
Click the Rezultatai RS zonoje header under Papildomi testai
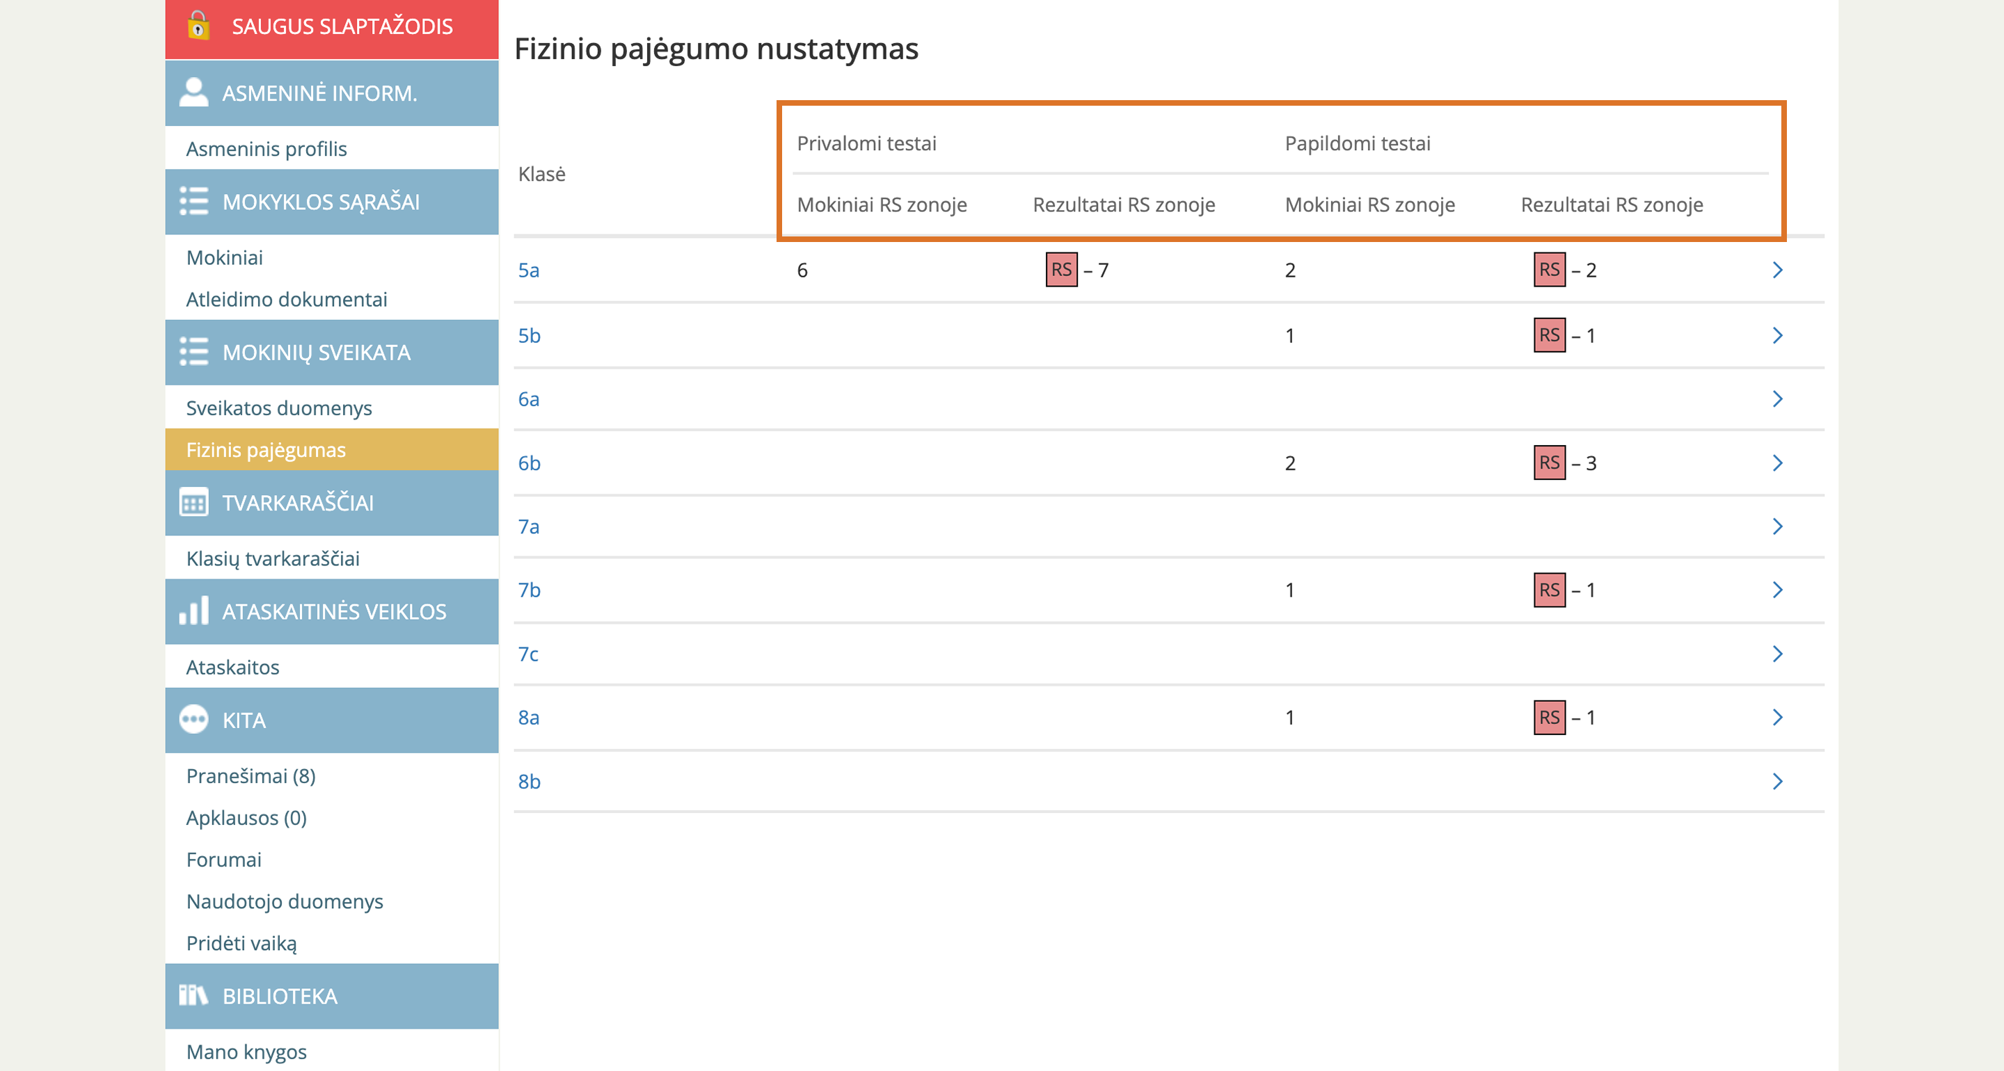[1611, 204]
